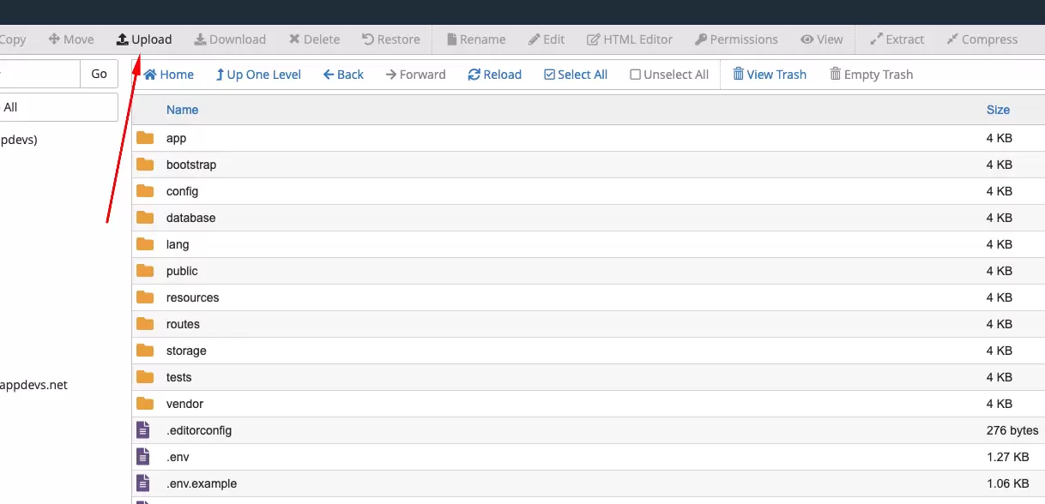The image size is (1045, 504).
Task: Click Download in the toolbar
Action: coord(230,39)
